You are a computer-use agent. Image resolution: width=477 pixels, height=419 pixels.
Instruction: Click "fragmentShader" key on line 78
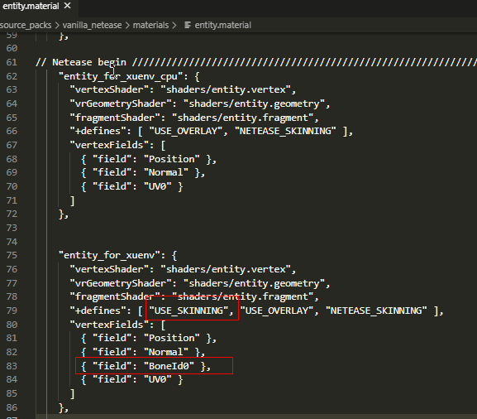[x=115, y=296]
